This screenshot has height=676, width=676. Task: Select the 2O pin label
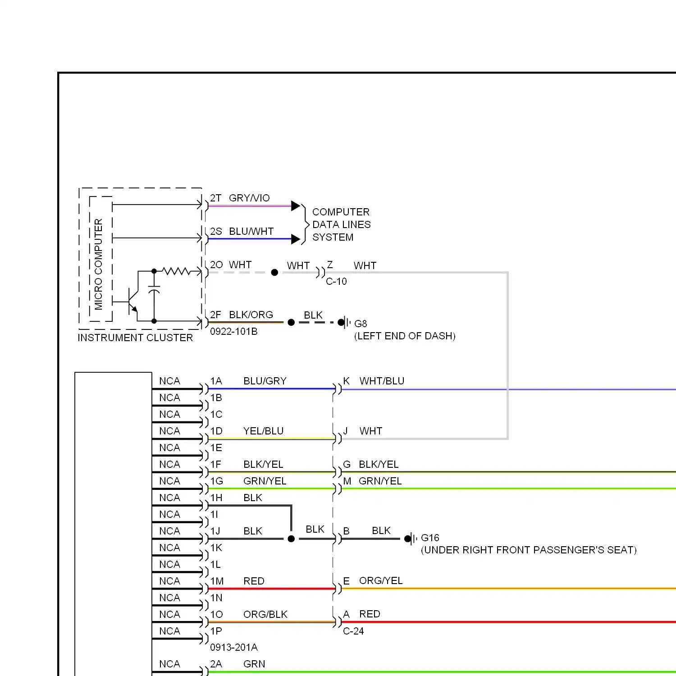(x=216, y=265)
